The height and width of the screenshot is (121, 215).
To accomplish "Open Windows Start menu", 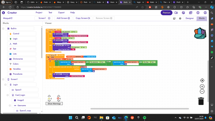I will click(70, 118).
